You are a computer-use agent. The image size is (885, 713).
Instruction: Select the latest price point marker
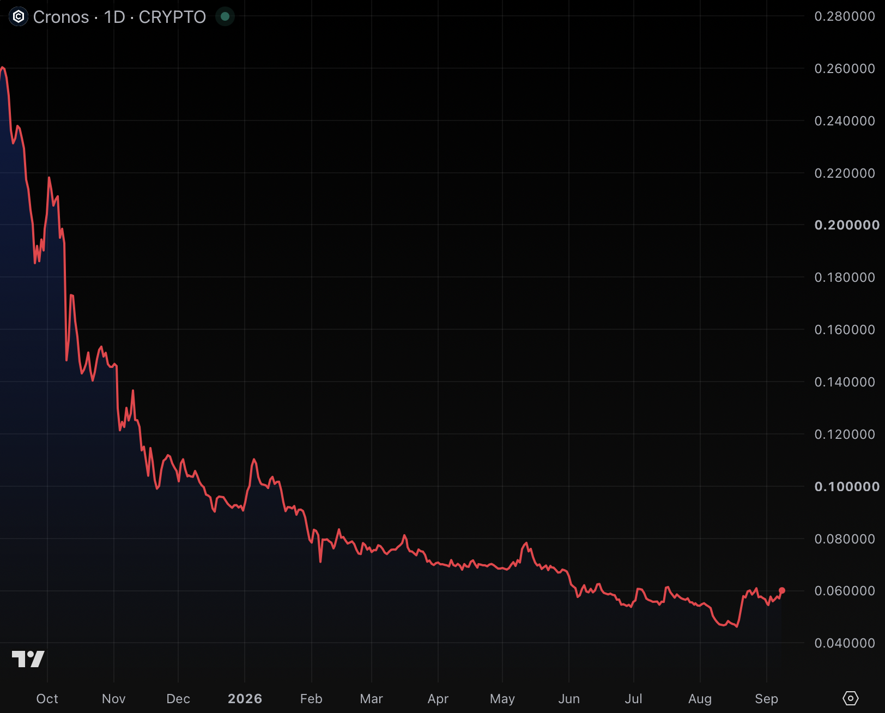tap(782, 590)
